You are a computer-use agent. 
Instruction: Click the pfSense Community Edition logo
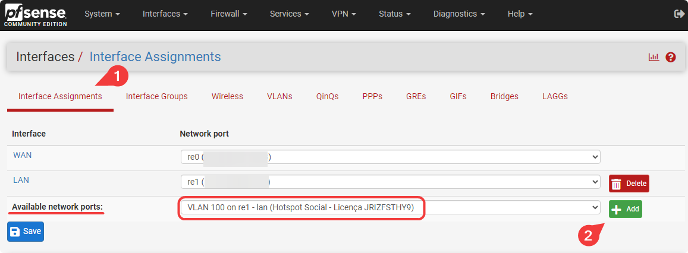(x=36, y=15)
